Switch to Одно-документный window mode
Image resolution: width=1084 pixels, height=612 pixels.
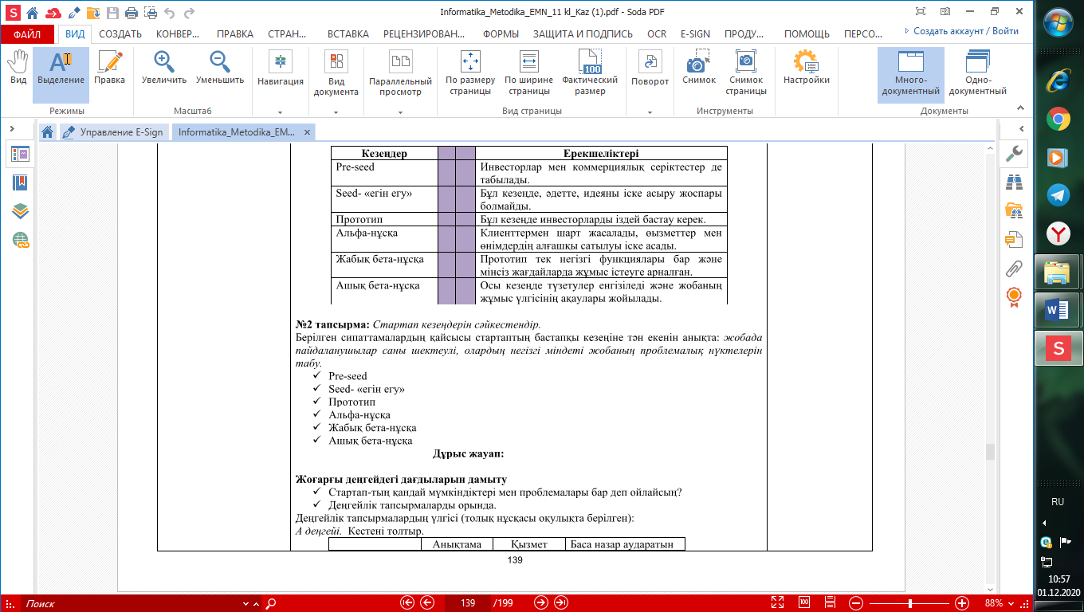(x=977, y=73)
